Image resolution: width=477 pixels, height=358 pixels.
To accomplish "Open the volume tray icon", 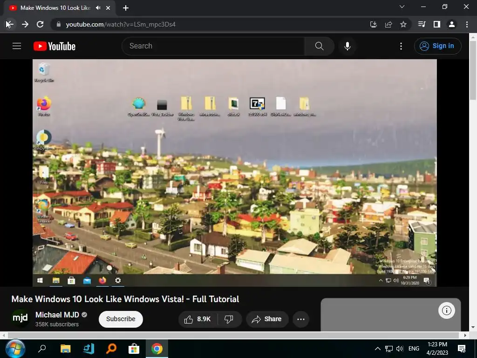I will tap(400, 349).
